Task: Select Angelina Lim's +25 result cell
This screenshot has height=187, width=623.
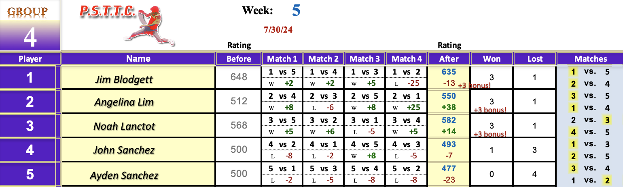Action: [407, 107]
